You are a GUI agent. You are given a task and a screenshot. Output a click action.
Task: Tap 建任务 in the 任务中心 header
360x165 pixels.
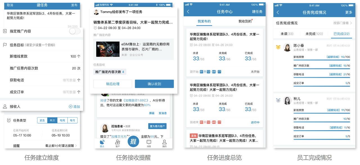pos(257,12)
